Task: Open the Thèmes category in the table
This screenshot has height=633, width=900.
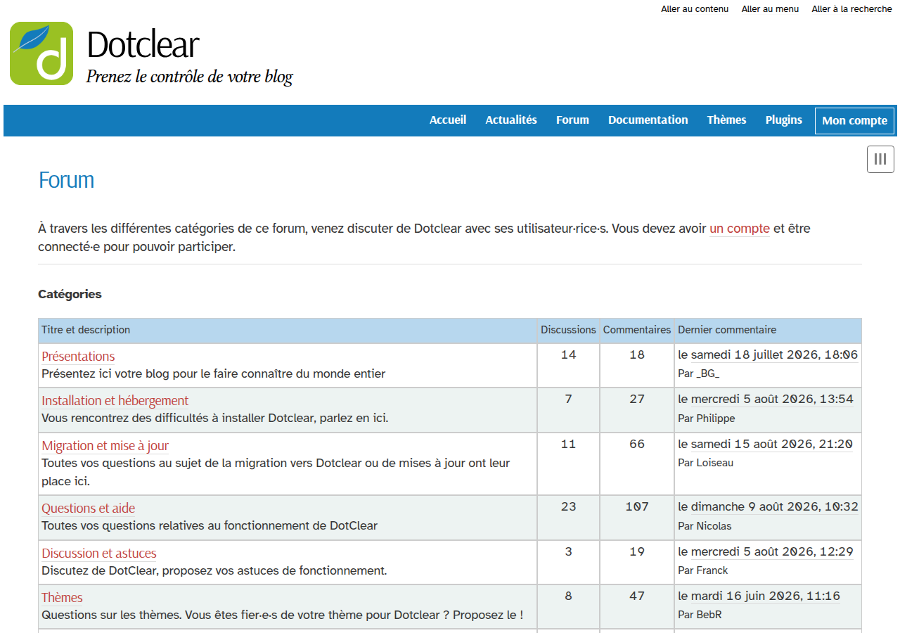Action: [62, 598]
